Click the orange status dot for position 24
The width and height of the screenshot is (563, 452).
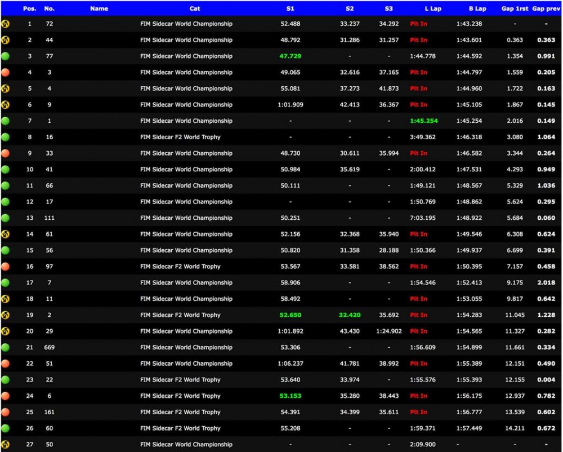point(6,396)
